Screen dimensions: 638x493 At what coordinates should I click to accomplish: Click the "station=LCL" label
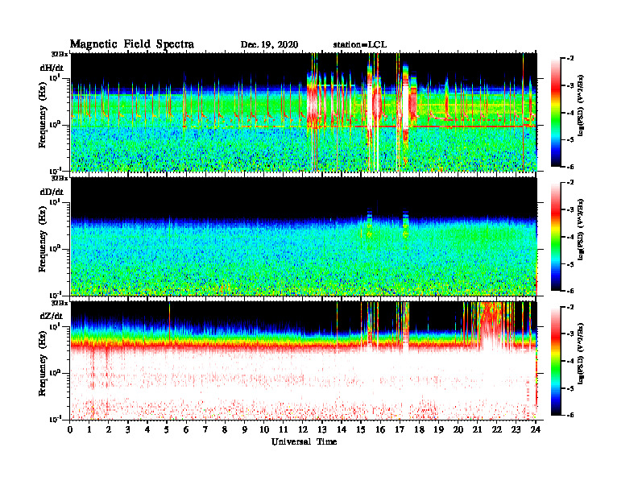[x=360, y=45]
